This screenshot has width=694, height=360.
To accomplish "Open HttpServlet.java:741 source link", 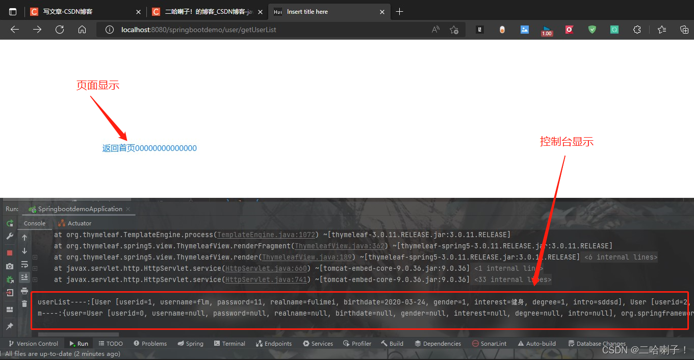I will [x=266, y=279].
